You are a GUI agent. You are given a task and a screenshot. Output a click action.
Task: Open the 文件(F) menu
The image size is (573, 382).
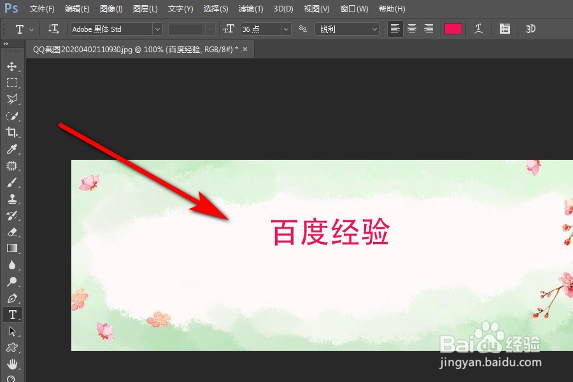coord(42,9)
